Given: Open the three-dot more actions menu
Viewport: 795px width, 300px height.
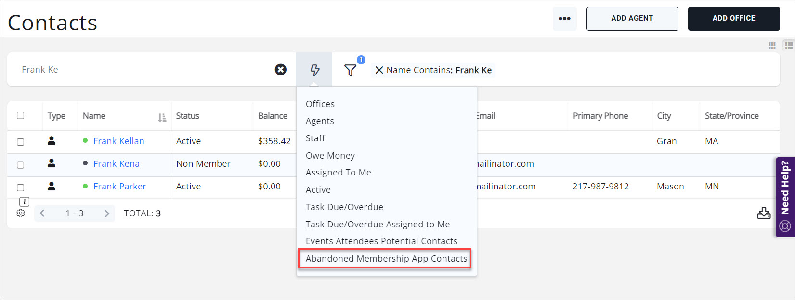Looking at the screenshot, I should click(x=564, y=19).
